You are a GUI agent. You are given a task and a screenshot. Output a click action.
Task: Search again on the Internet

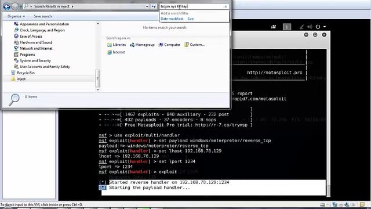coord(116,52)
